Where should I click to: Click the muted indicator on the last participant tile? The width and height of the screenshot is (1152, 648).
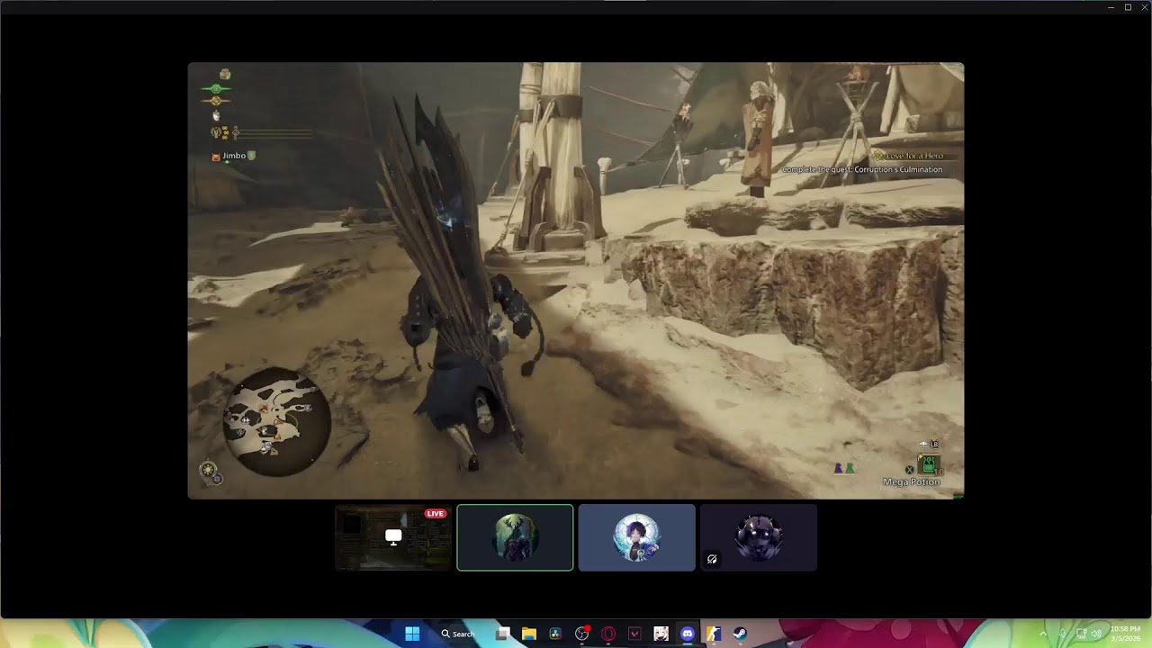[x=712, y=559]
